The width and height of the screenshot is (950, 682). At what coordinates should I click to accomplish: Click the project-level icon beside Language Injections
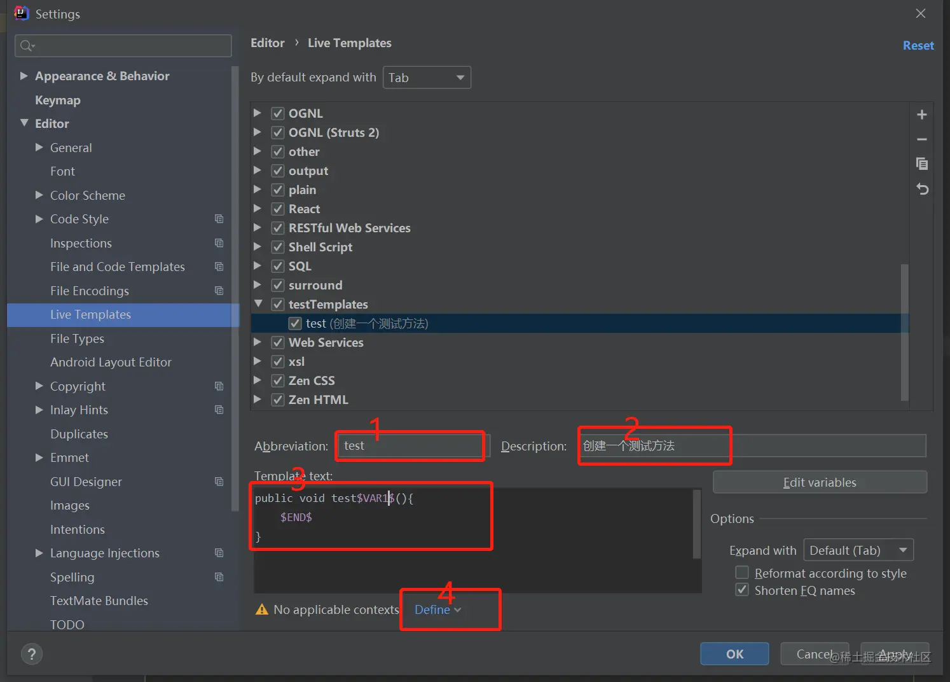[x=219, y=553]
